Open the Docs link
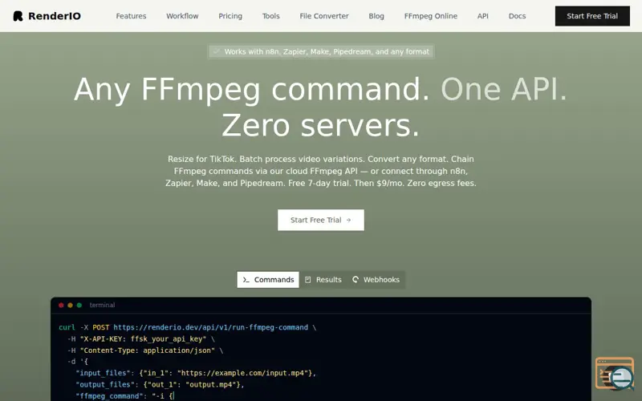This screenshot has width=642, height=401. [x=517, y=16]
